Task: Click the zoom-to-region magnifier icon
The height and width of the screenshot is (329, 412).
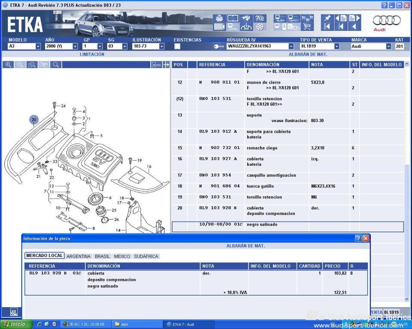Action: pyautogui.click(x=32, y=65)
